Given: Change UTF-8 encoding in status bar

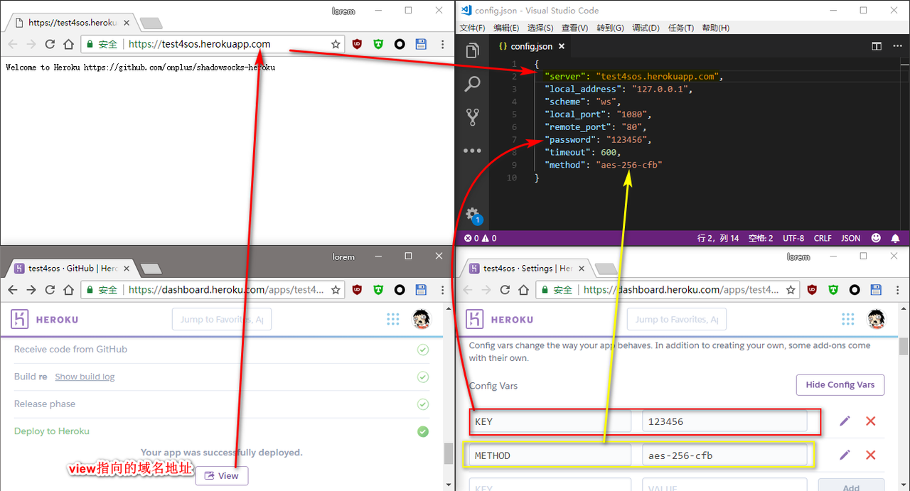Looking at the screenshot, I should tap(793, 238).
